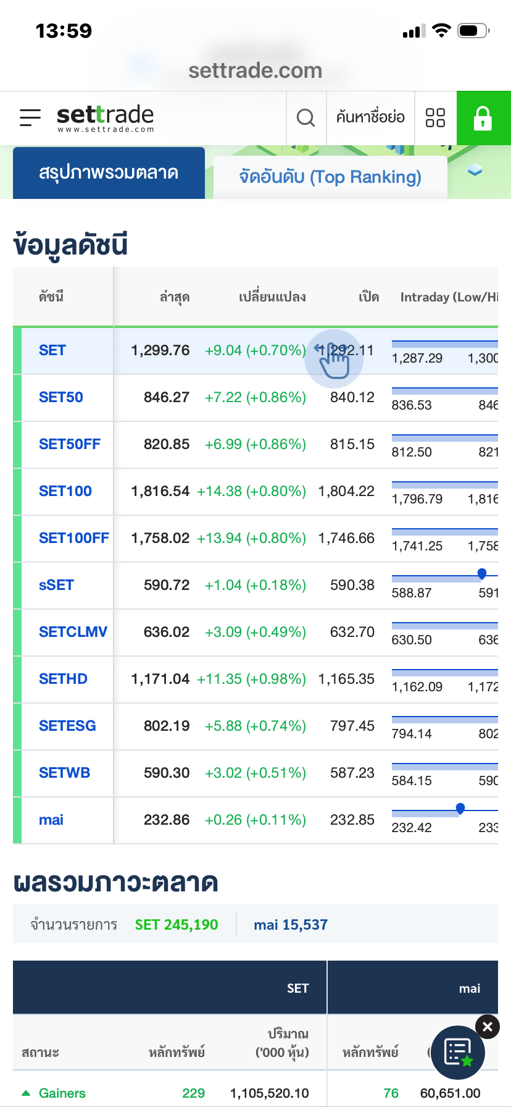Select the SETCLMV index row link
The height and width of the screenshot is (1107, 511).
73,632
